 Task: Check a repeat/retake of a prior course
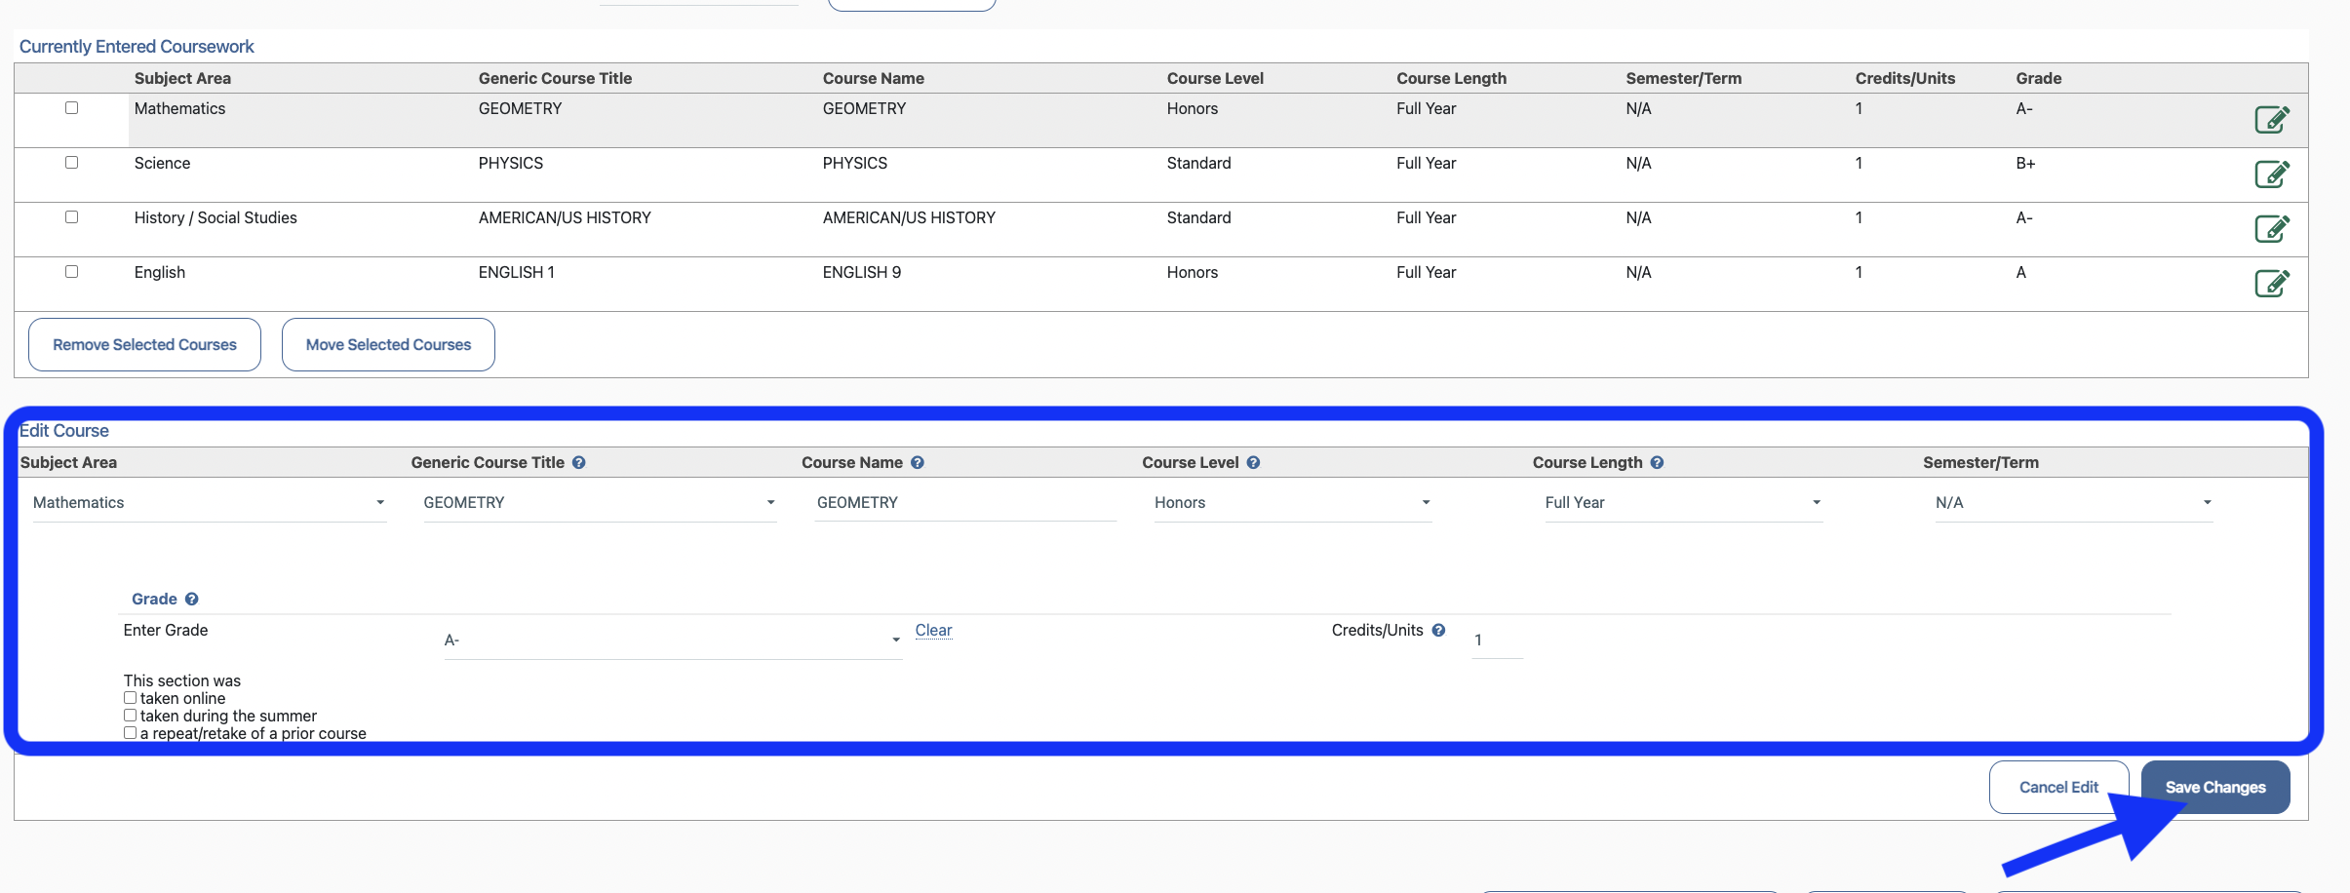(x=130, y=731)
